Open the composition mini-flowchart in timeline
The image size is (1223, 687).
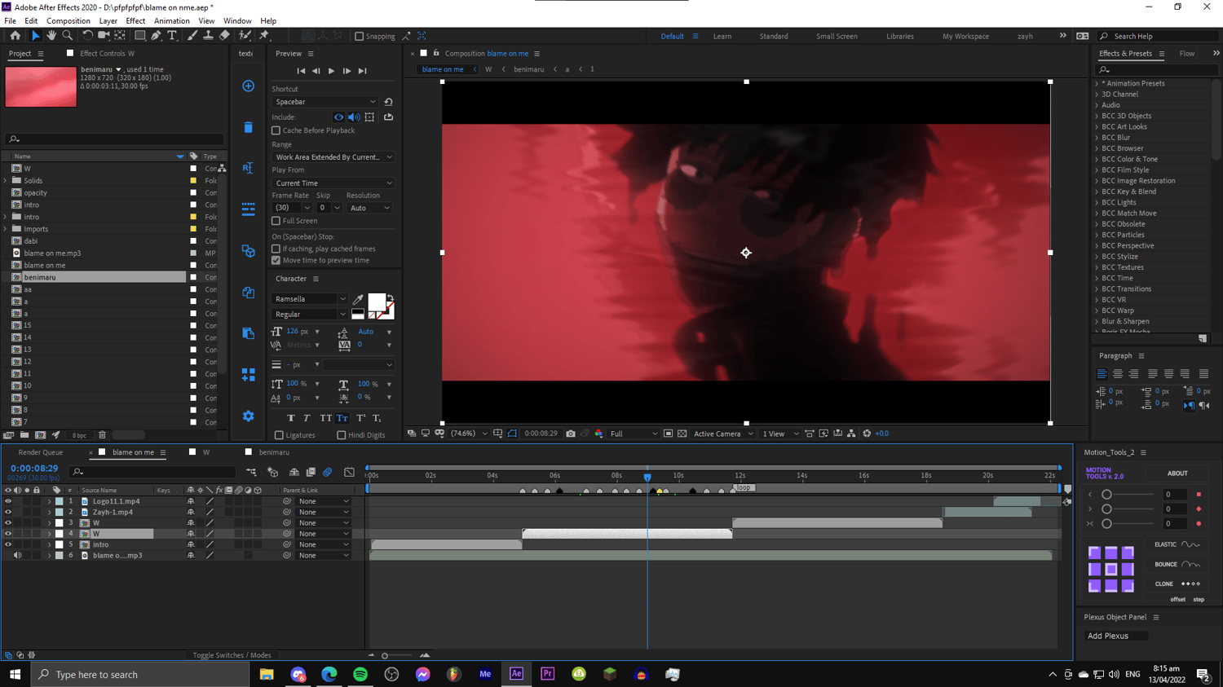click(251, 472)
